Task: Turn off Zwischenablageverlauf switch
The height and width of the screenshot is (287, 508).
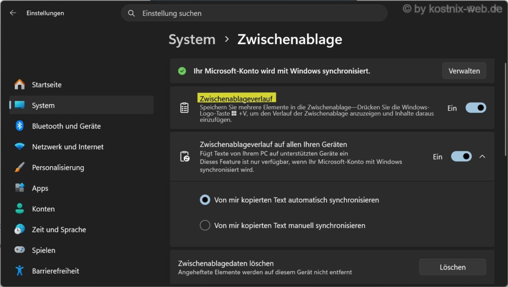Action: 476,108
